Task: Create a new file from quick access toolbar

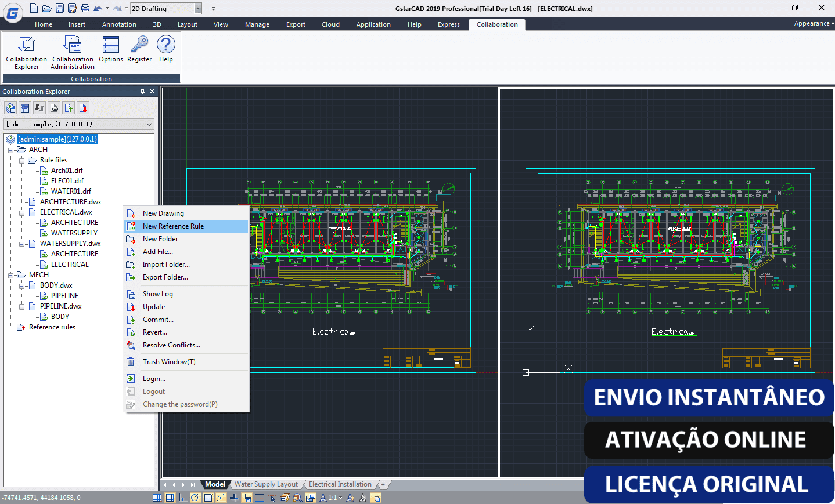Action: click(x=34, y=8)
